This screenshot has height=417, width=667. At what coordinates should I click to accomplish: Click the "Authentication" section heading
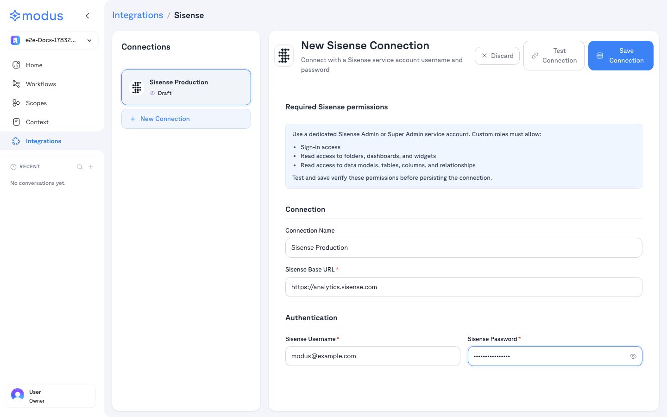[x=311, y=318]
